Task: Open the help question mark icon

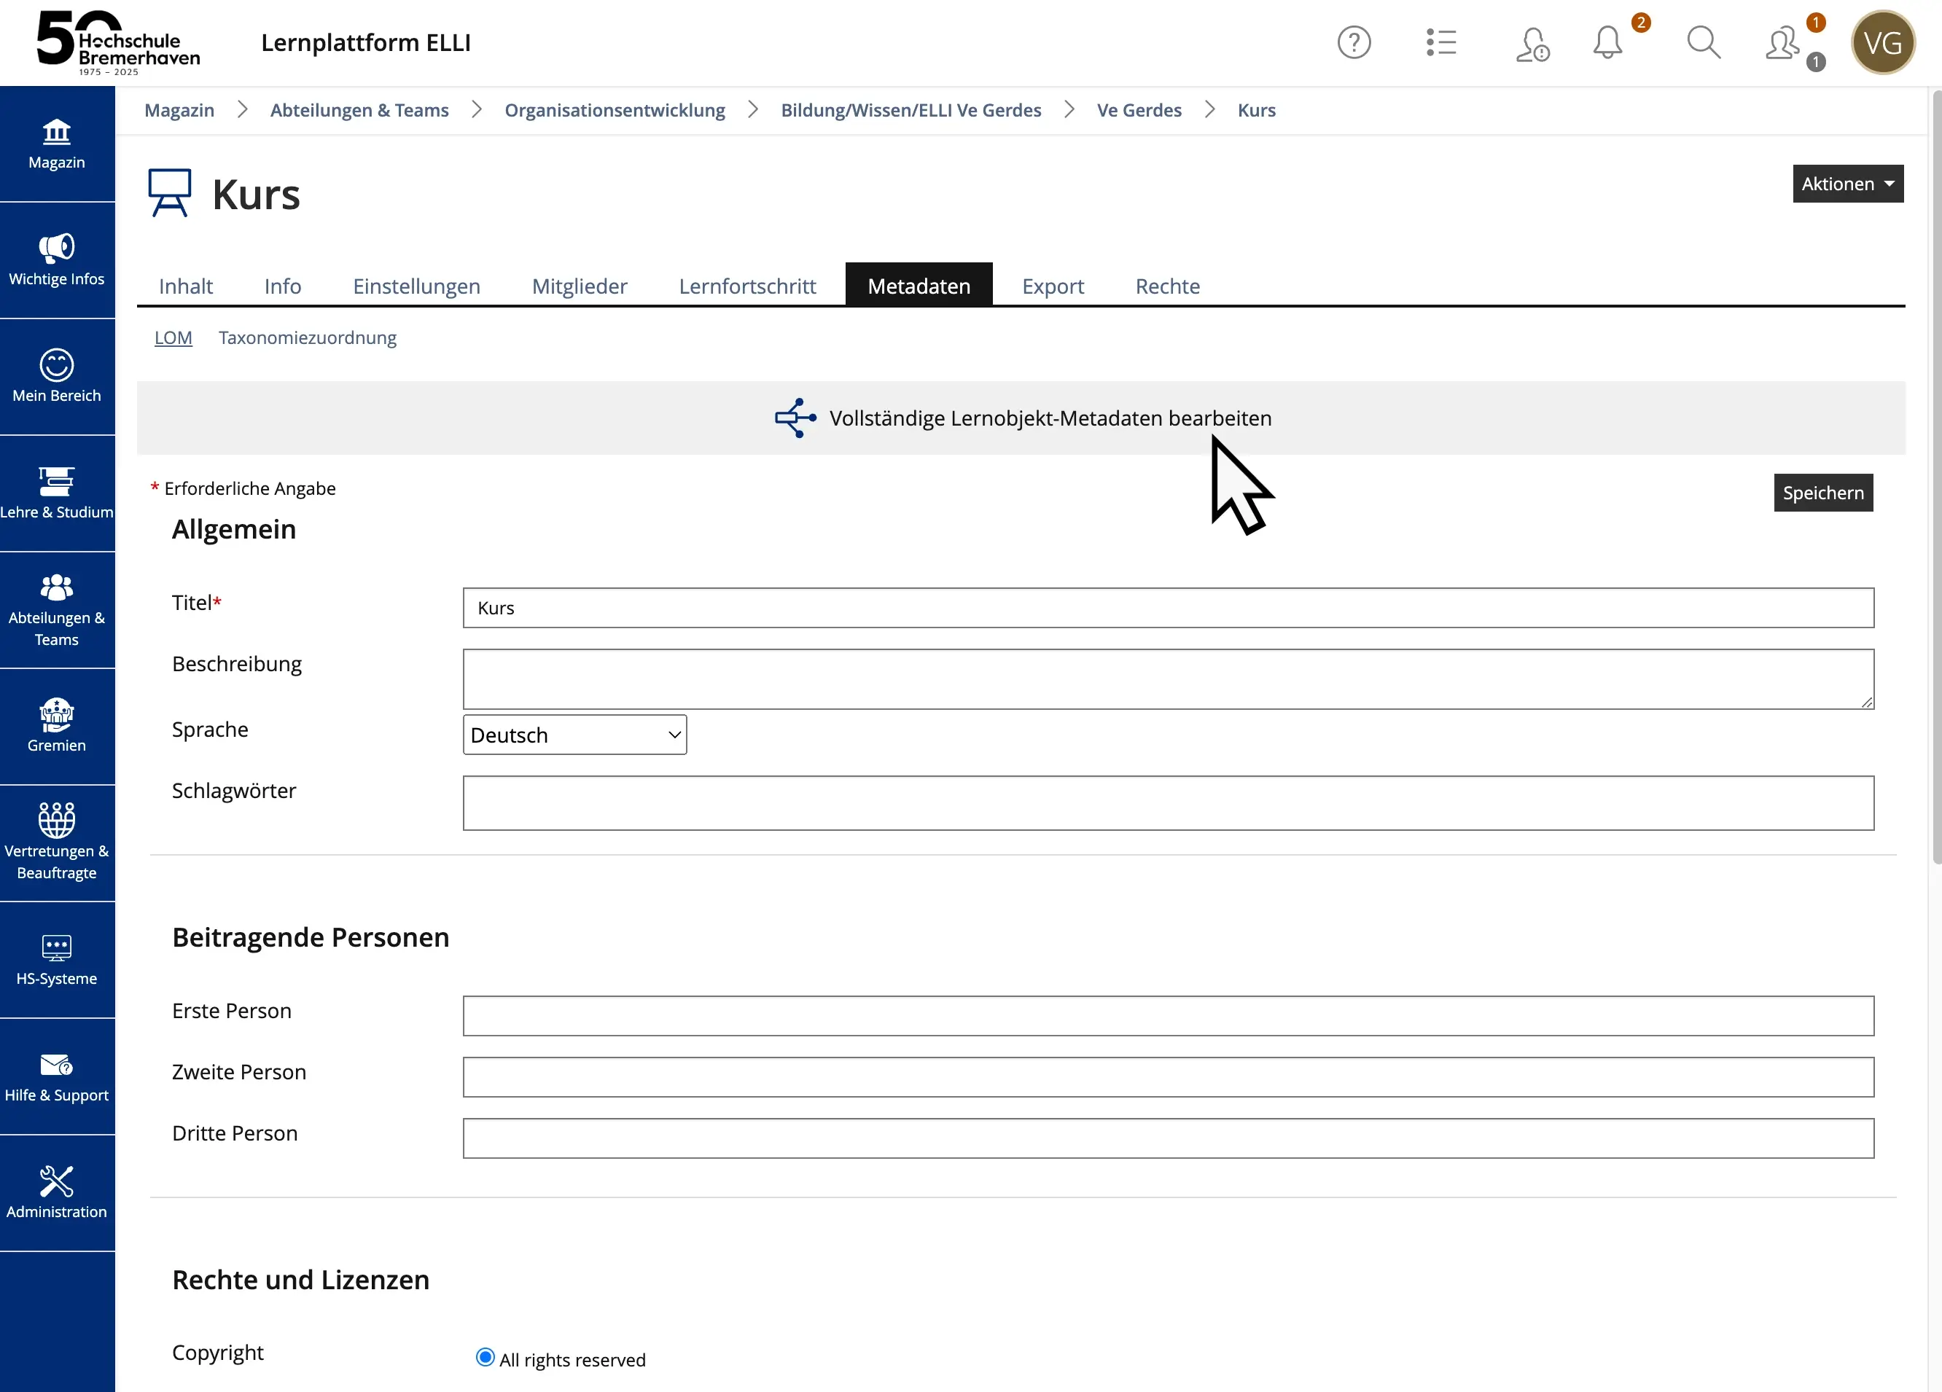Action: pos(1354,43)
